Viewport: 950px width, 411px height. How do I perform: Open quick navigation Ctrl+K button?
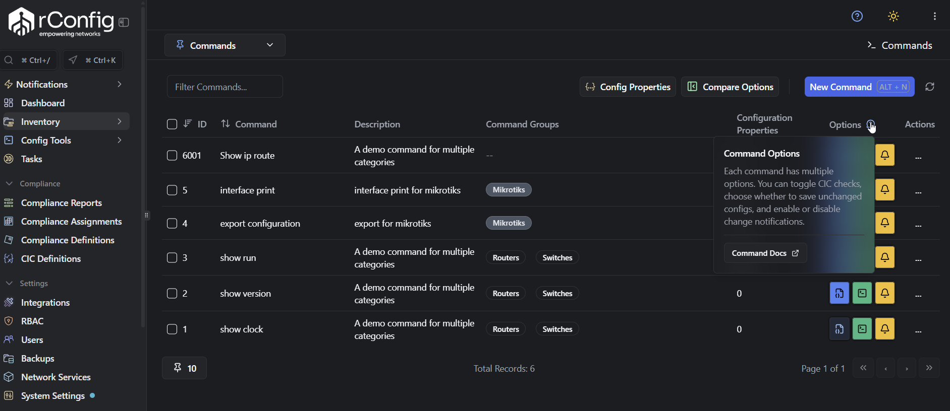[x=93, y=60]
